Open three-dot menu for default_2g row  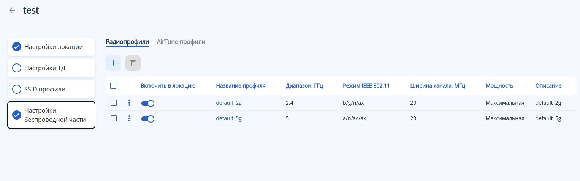coord(129,103)
